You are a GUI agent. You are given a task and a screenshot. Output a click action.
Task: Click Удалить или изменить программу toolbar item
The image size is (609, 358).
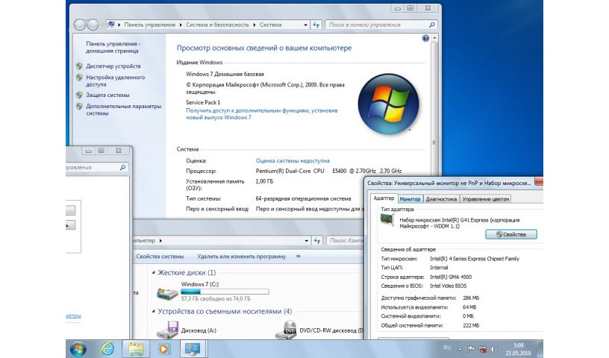242,257
